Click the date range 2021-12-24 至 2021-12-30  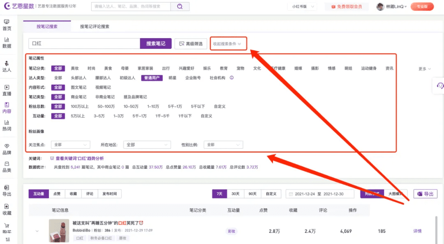[320, 194]
